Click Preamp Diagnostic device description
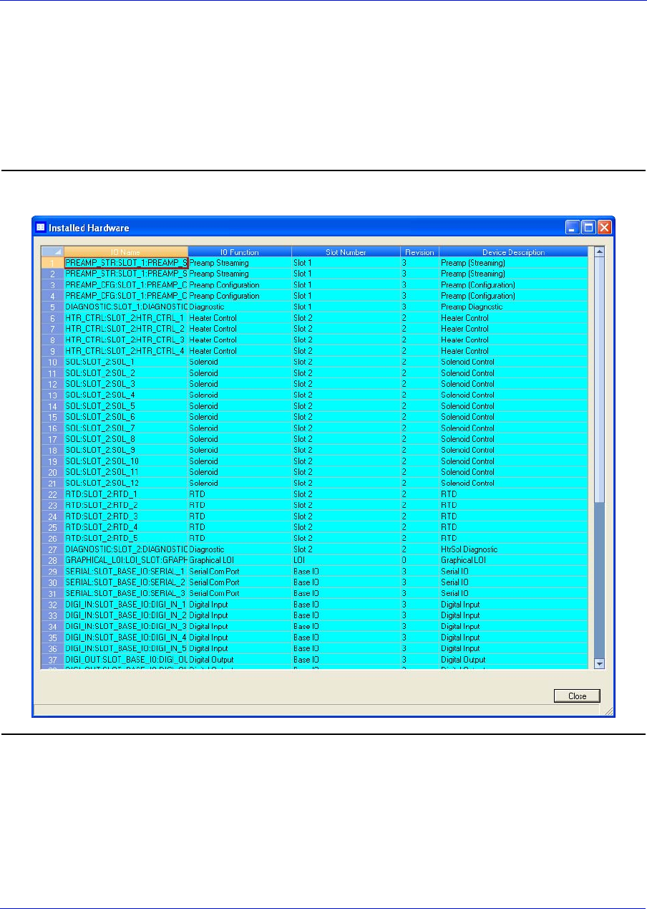 coord(513,307)
